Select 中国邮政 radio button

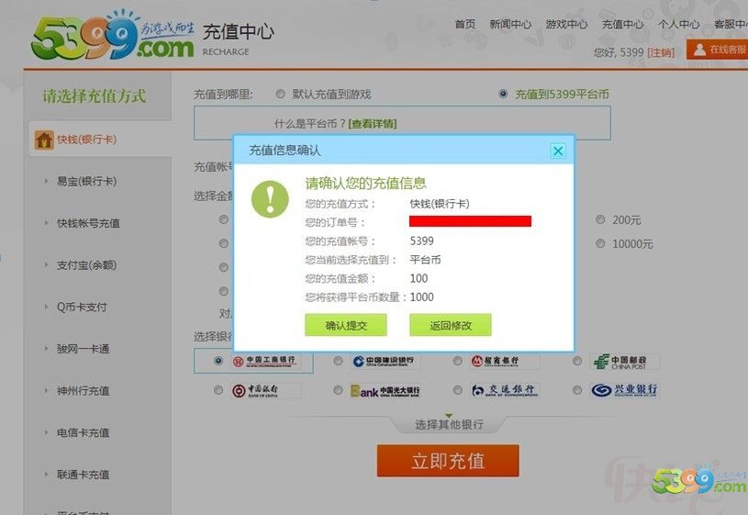click(x=577, y=361)
